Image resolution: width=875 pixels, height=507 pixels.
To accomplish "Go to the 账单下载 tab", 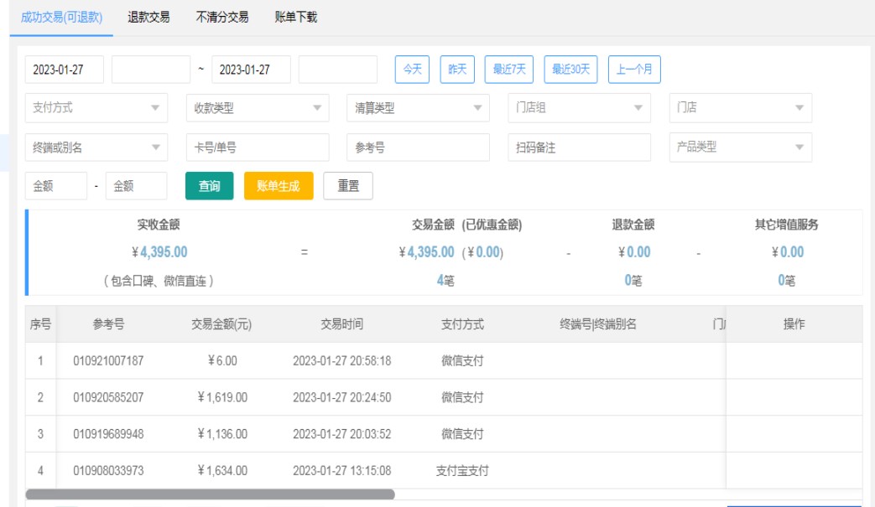I will coord(295,17).
